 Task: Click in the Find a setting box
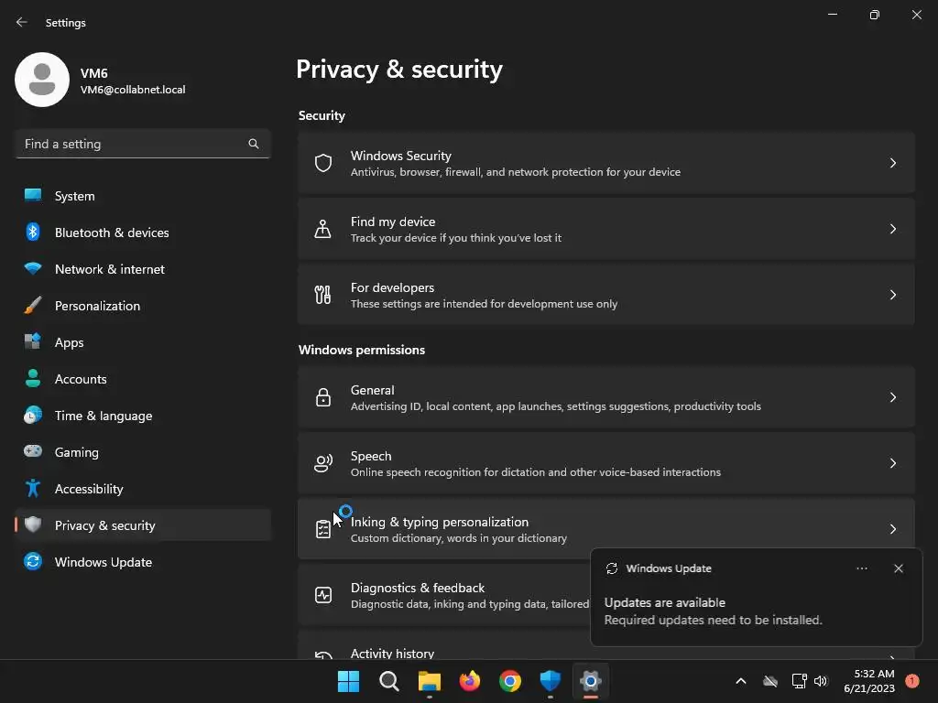pyautogui.click(x=143, y=144)
